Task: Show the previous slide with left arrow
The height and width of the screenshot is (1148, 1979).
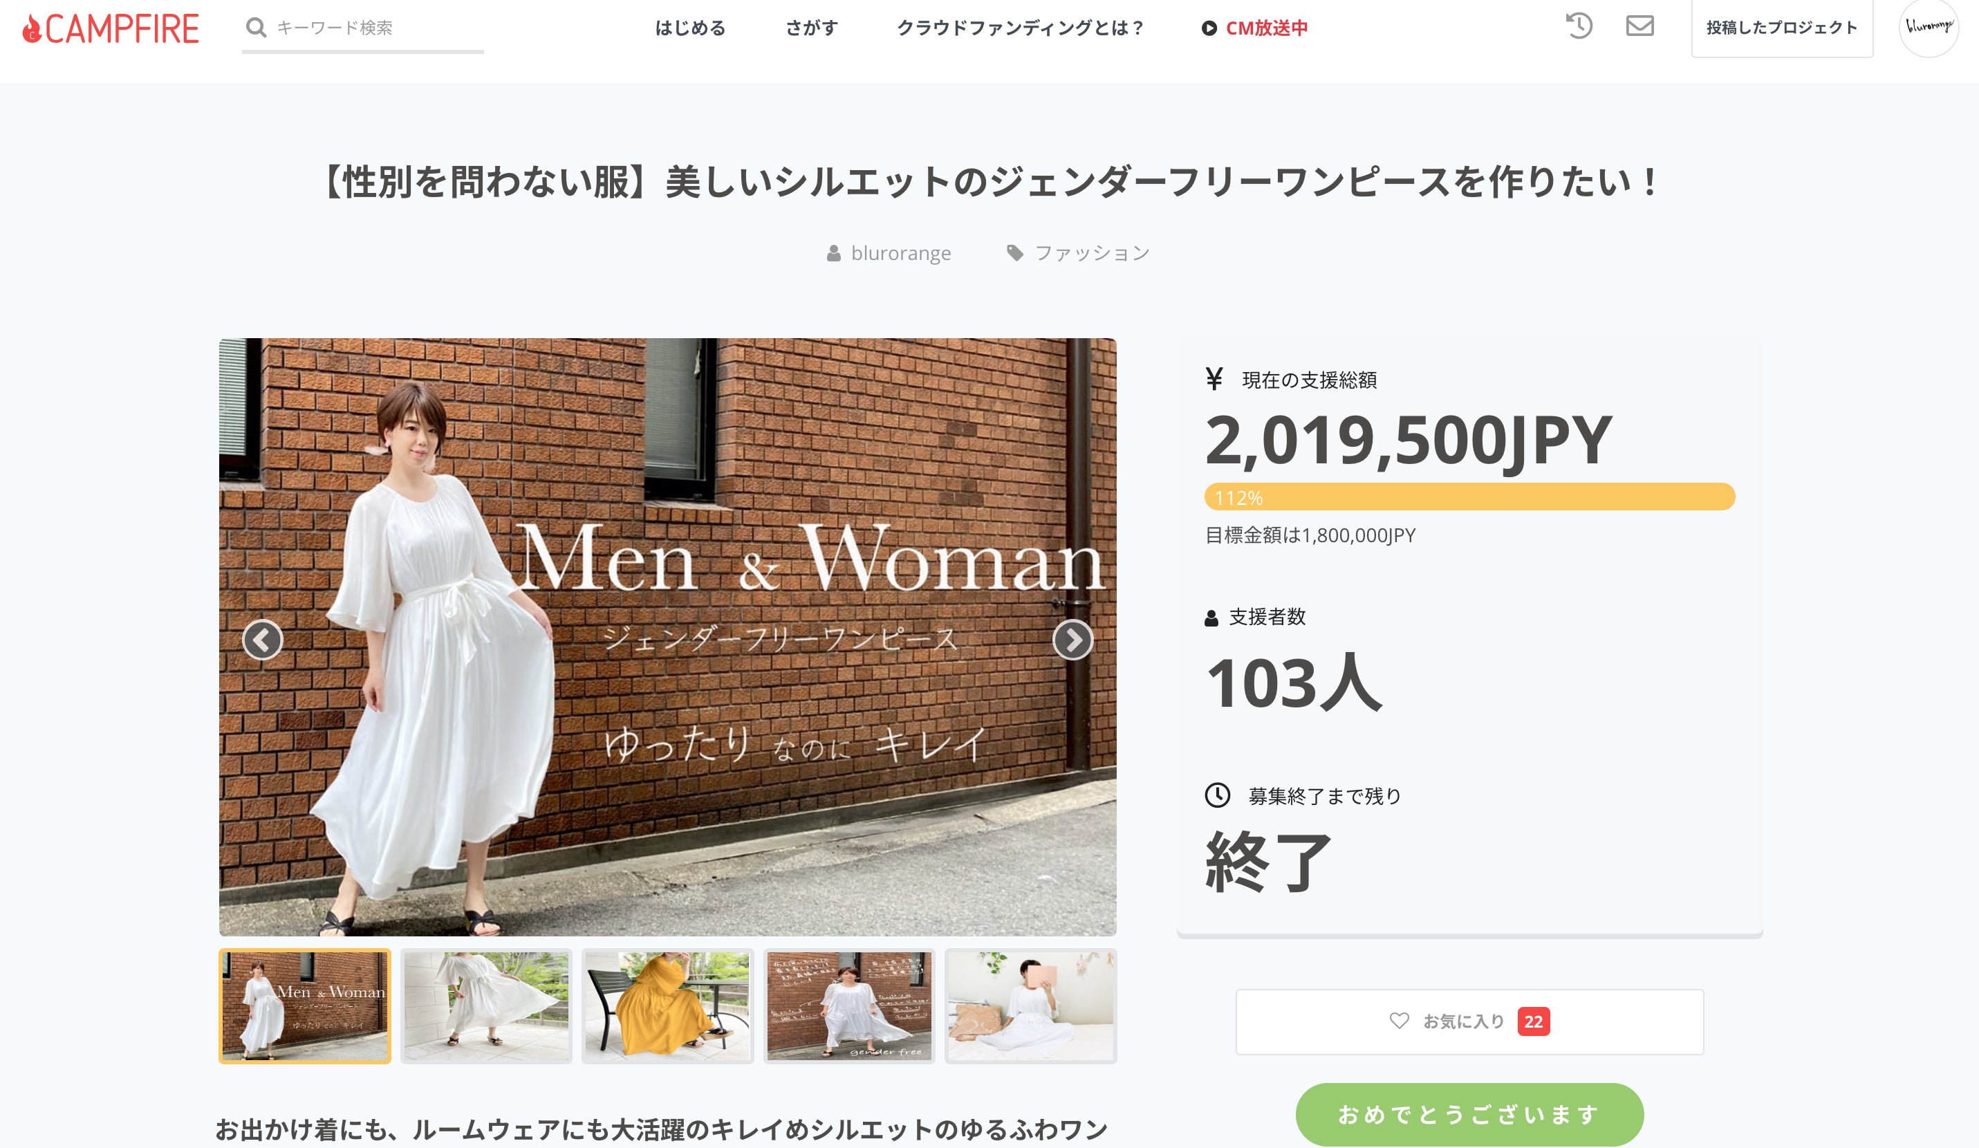Action: [262, 639]
